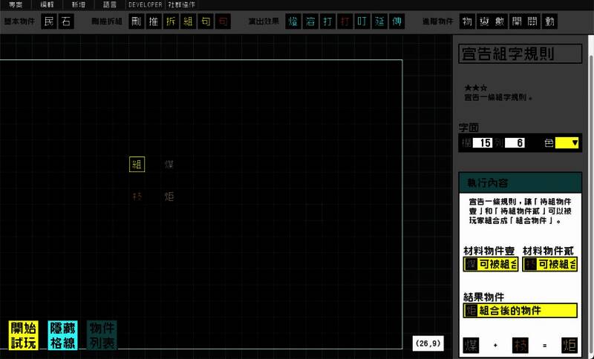
Task: Open the DEVELOPER menu
Action: pos(145,4)
